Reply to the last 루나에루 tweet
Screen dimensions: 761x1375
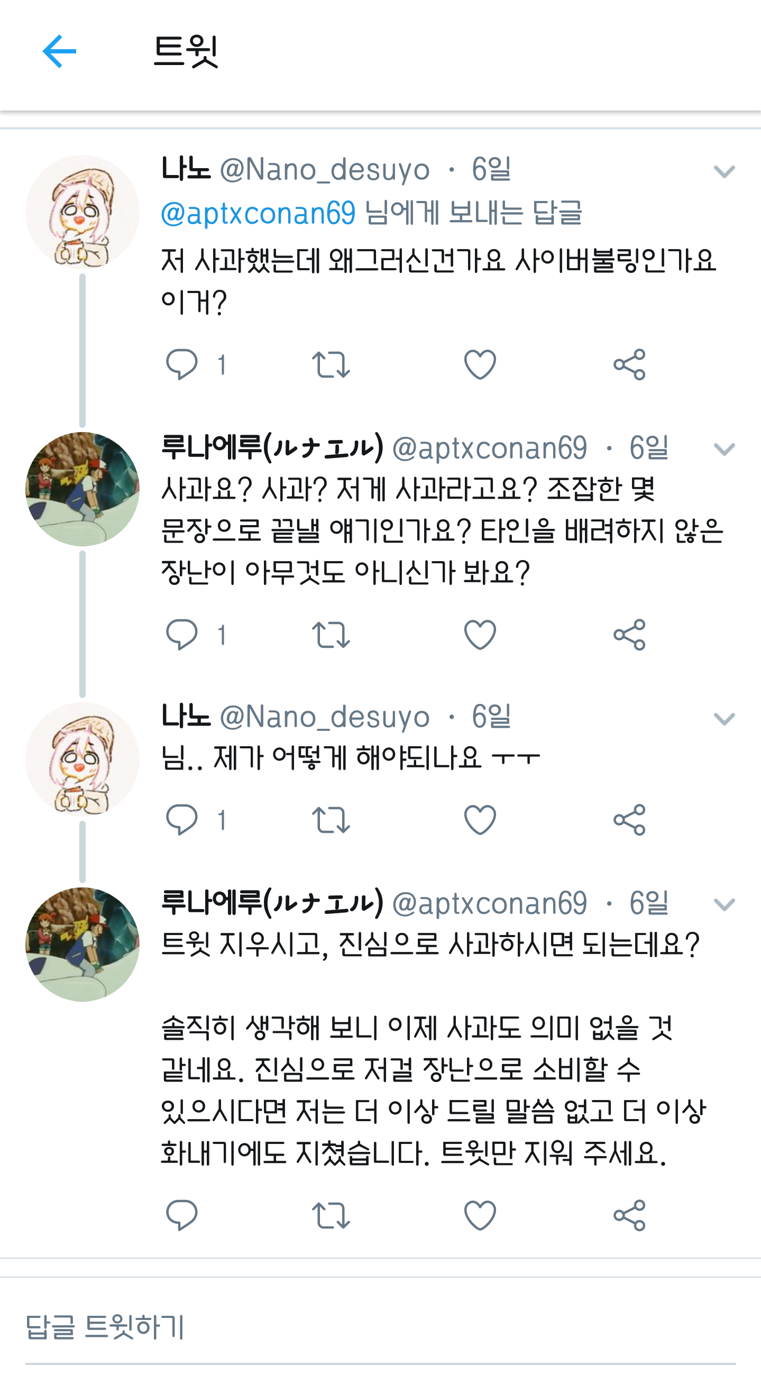tap(182, 1215)
